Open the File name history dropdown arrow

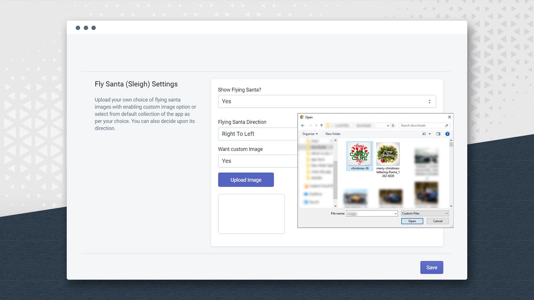395,213
